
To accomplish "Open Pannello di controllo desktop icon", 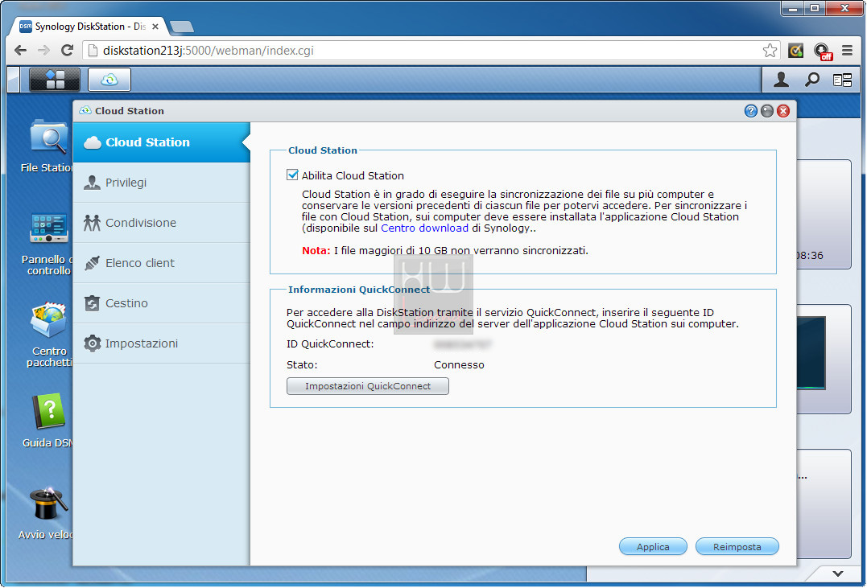I will pyautogui.click(x=48, y=243).
